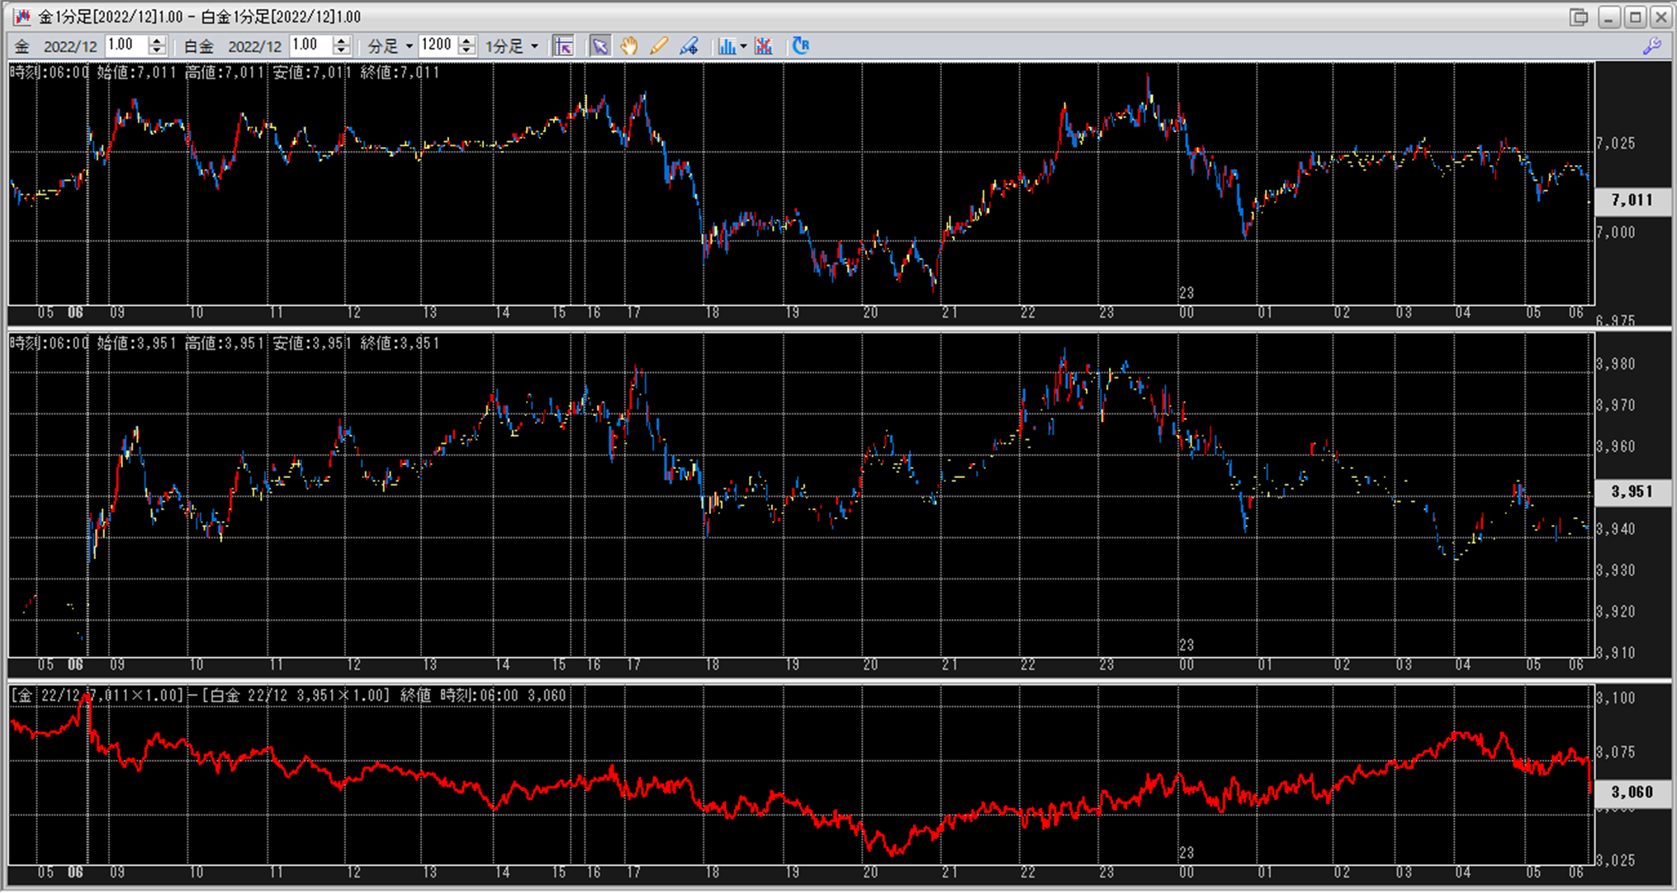Increase the 1200 bar count value

[x=467, y=41]
